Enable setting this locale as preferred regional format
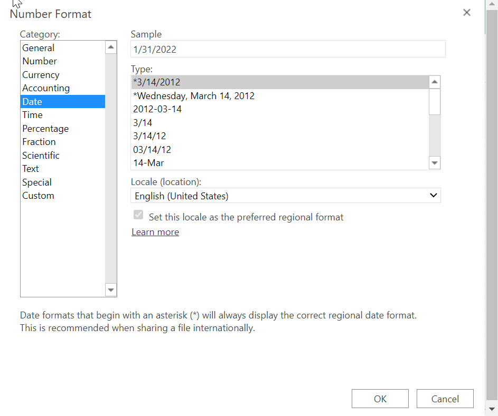Viewport: 498px width, 416px height. (x=138, y=215)
